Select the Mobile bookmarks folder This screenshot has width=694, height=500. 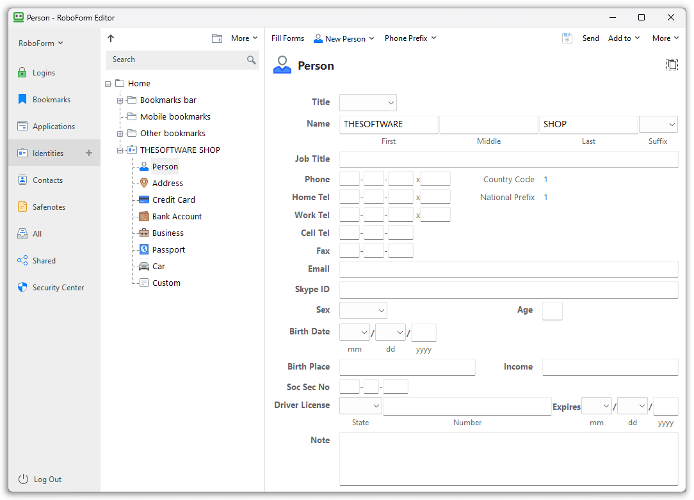pos(175,117)
